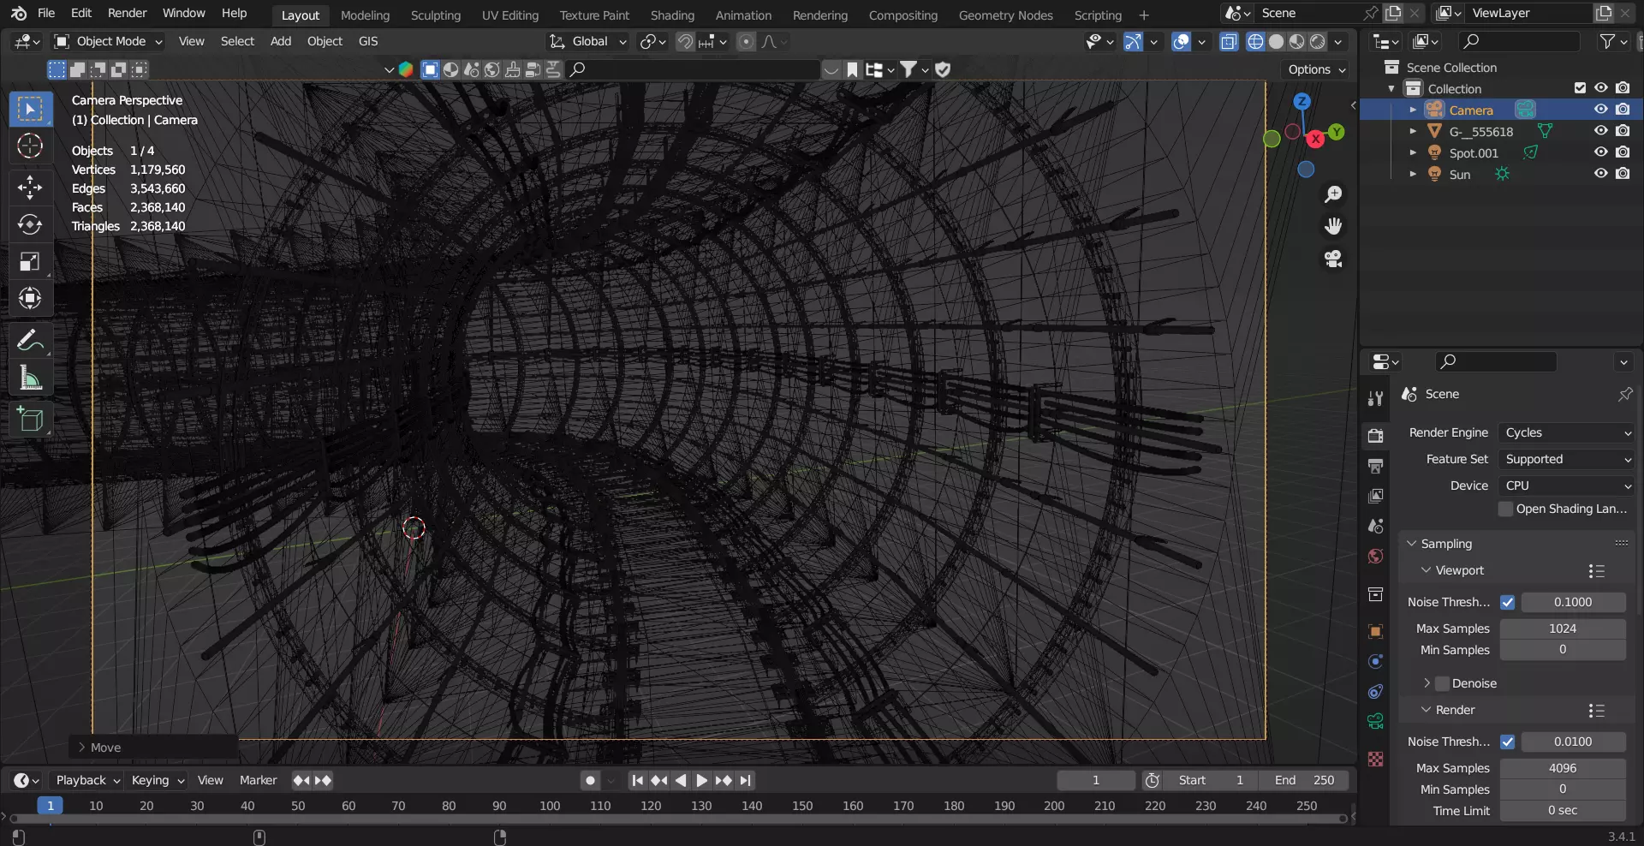Image resolution: width=1644 pixels, height=846 pixels.
Task: Hide Spot.001 light via eye icon
Action: [1600, 152]
